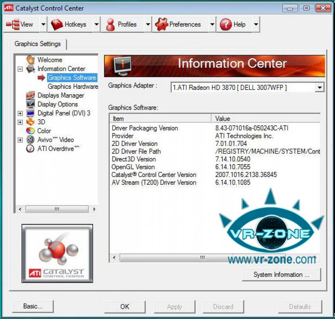The height and width of the screenshot is (319, 335).
Task: Expand the Digital Panel (DVI) 3 node
Action: tap(20, 113)
